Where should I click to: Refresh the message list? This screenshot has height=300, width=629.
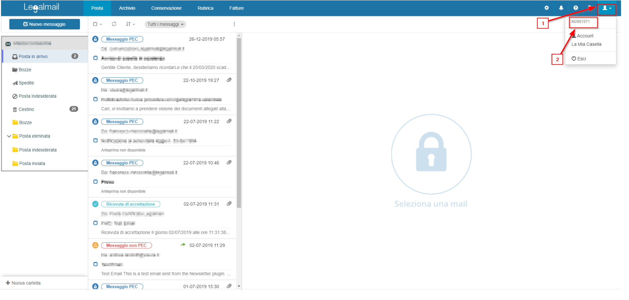pos(114,24)
